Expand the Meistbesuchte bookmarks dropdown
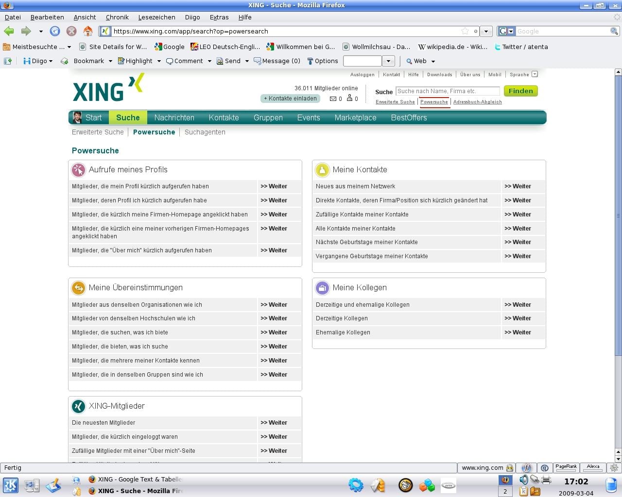Viewport: 622px width, 497px height. [x=69, y=47]
